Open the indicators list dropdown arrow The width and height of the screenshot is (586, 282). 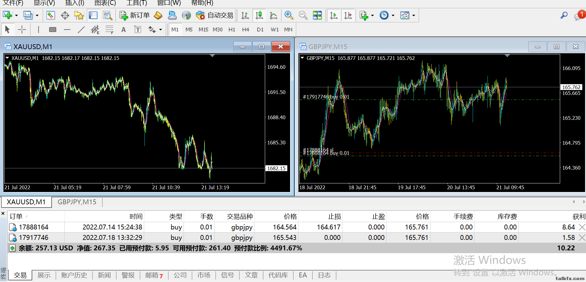tap(372, 15)
